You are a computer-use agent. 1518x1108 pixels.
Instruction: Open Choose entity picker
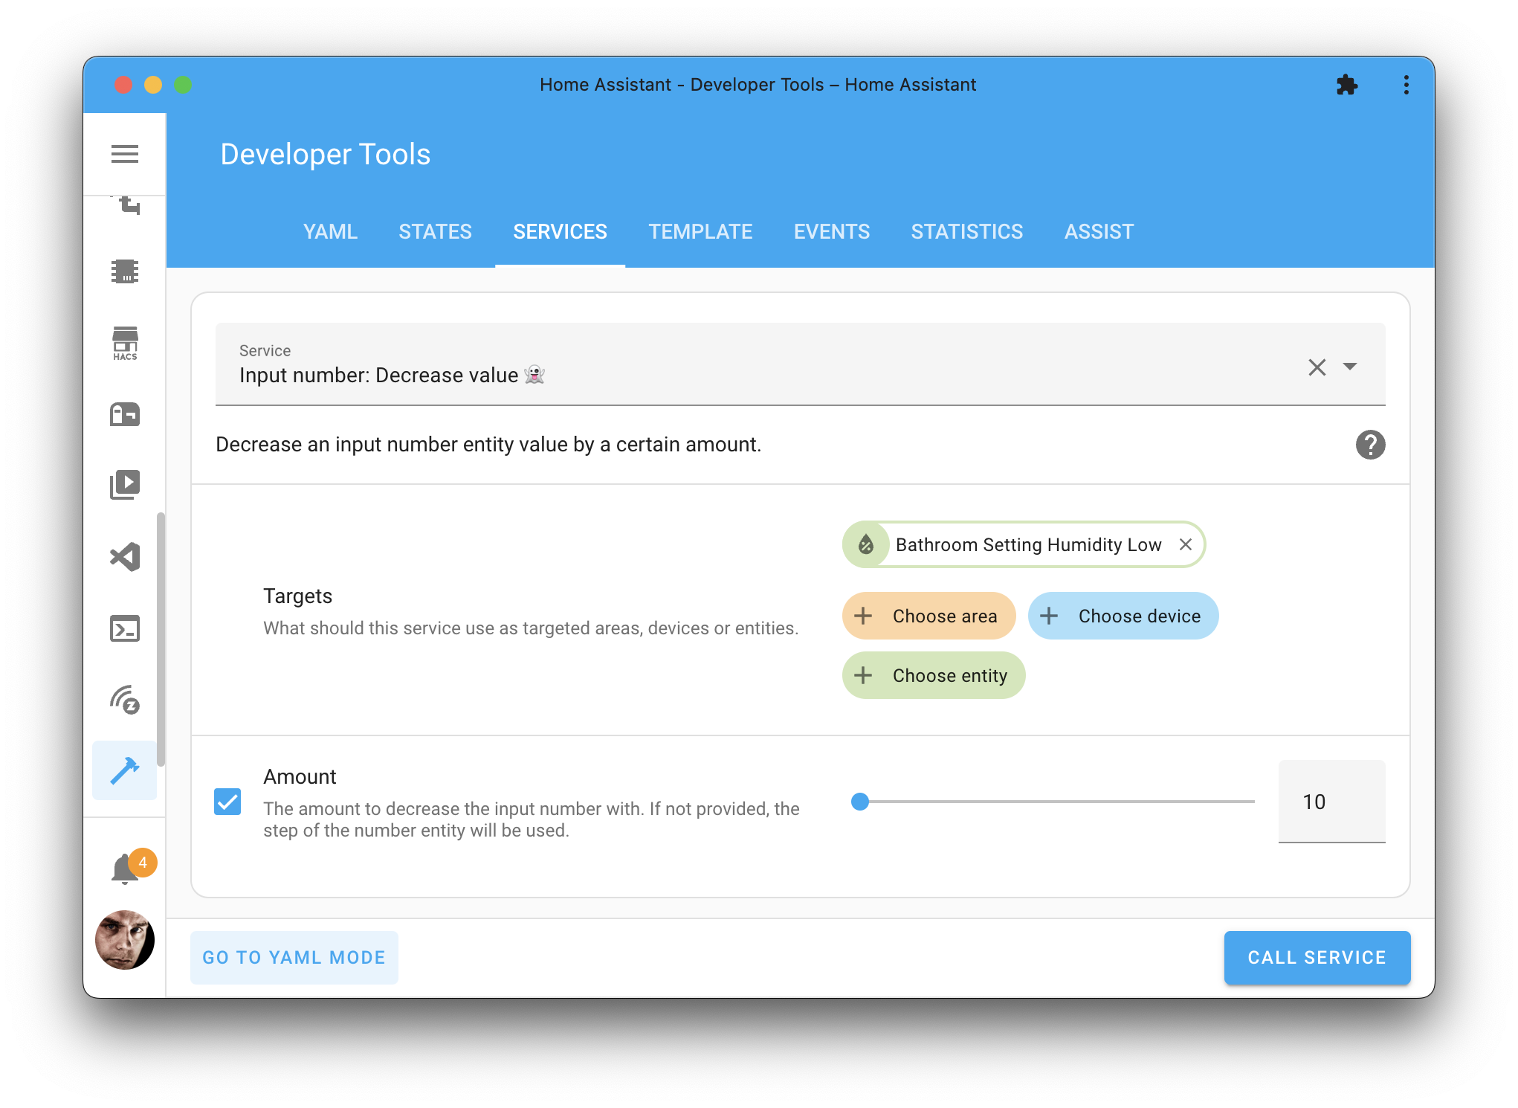(933, 675)
